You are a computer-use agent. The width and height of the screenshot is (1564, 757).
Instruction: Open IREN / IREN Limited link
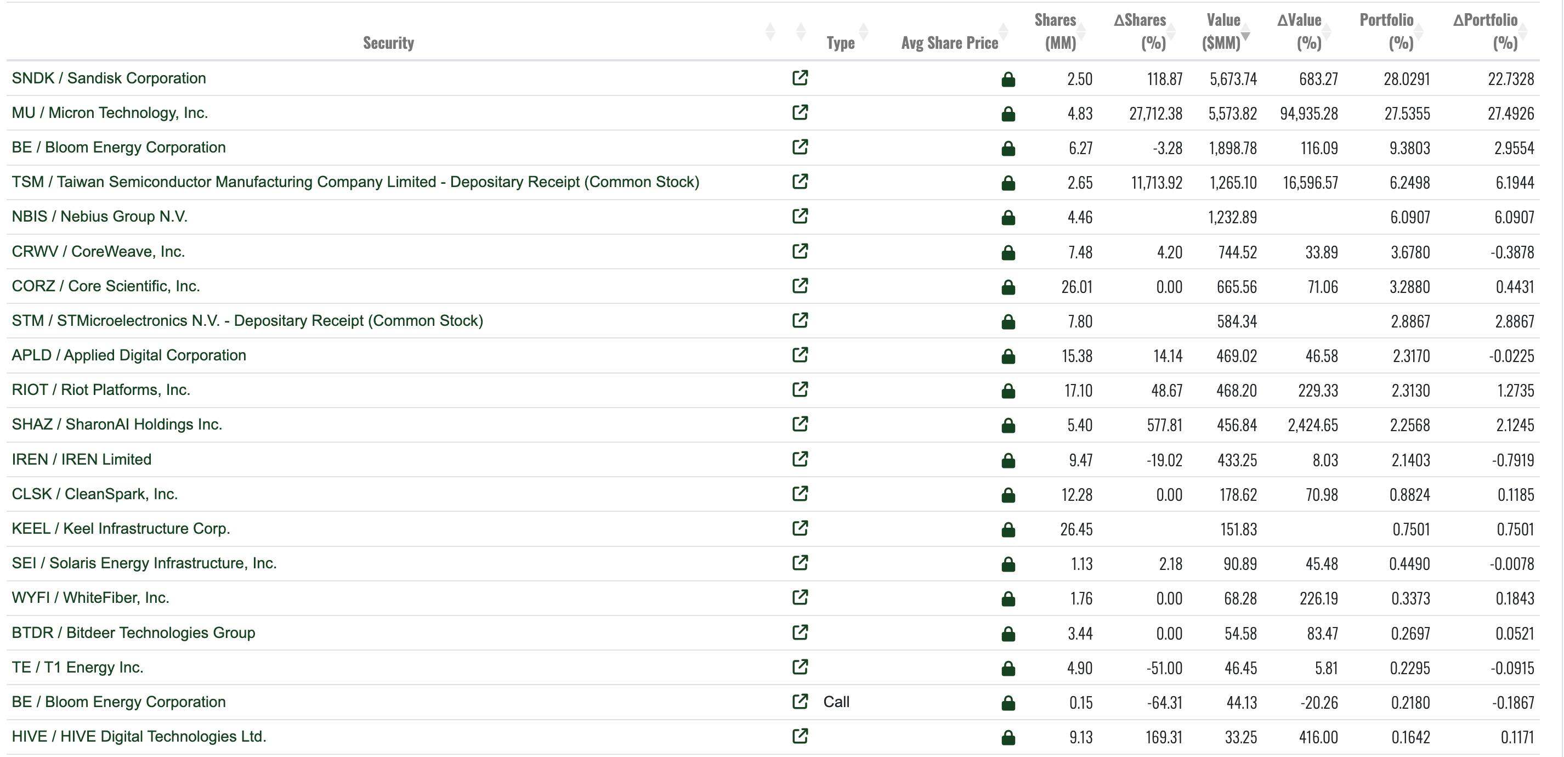[81, 459]
